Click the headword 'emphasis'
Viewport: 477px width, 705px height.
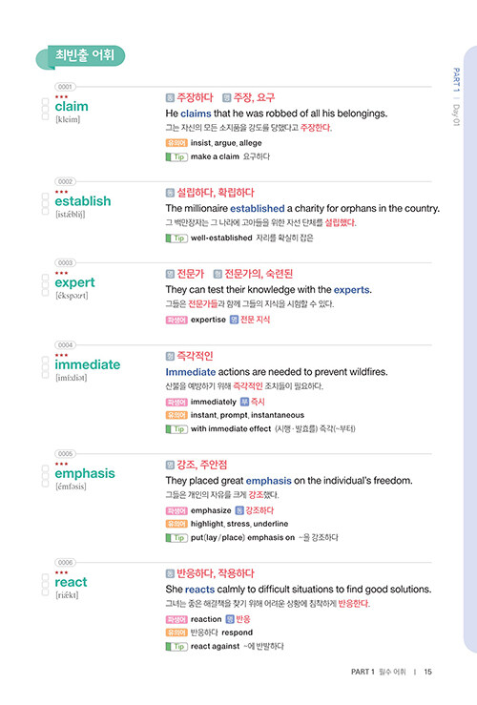pos(85,473)
